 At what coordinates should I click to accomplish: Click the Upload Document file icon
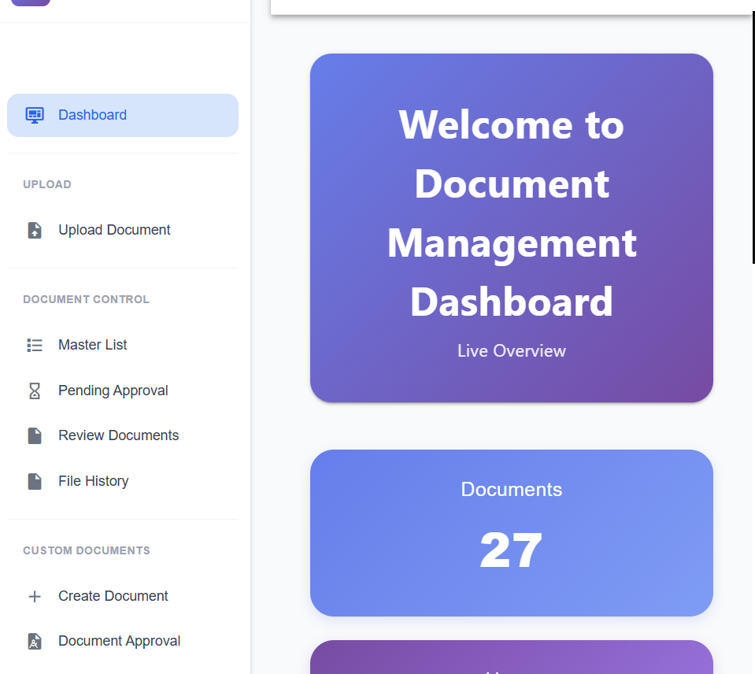click(35, 230)
